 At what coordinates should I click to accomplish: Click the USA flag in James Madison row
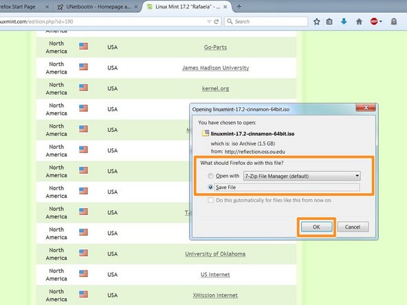[x=83, y=67]
